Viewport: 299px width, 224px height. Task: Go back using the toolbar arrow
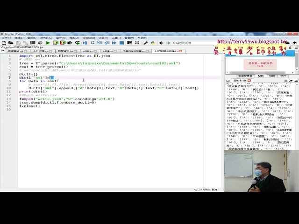click(162, 43)
